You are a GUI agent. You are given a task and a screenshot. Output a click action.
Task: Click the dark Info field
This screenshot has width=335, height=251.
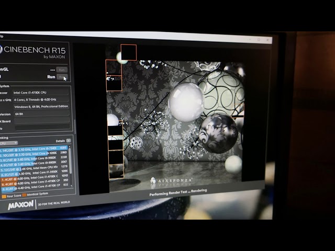point(42,127)
